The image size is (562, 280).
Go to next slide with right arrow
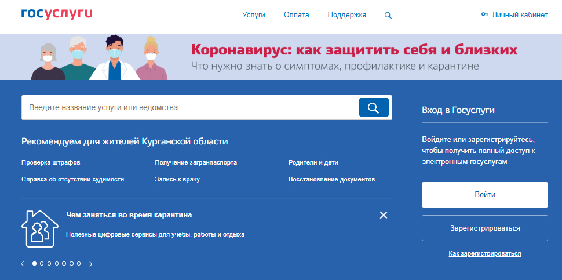click(91, 264)
